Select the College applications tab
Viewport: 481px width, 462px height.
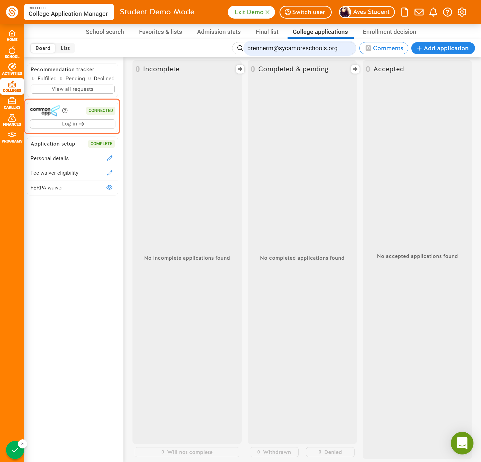(320, 32)
